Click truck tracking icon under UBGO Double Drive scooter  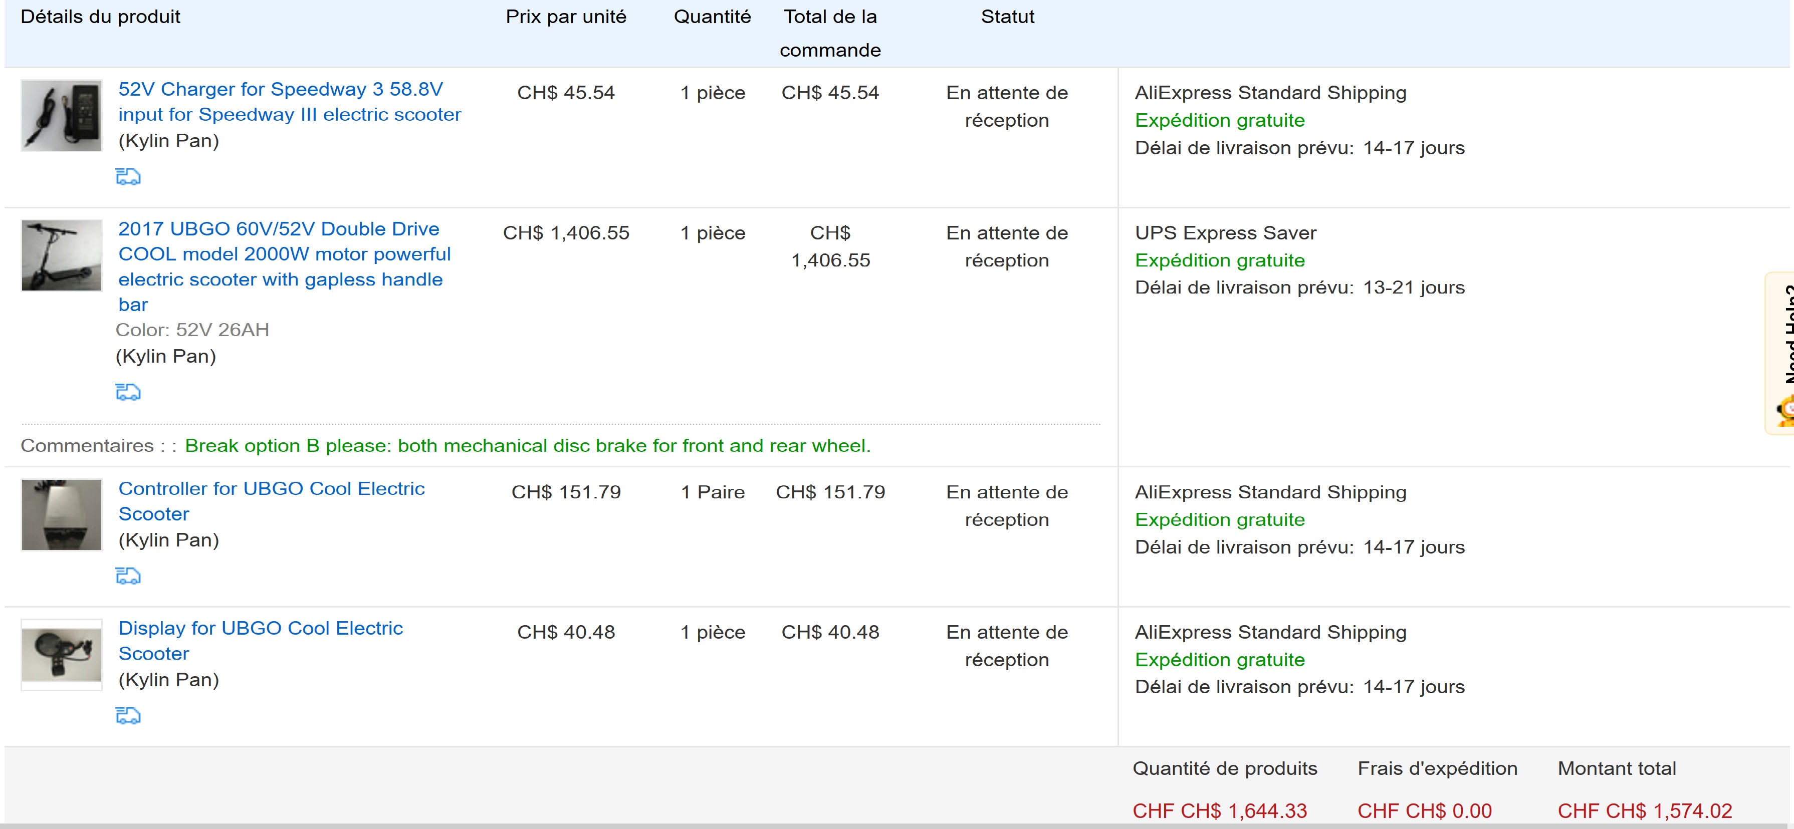128,392
